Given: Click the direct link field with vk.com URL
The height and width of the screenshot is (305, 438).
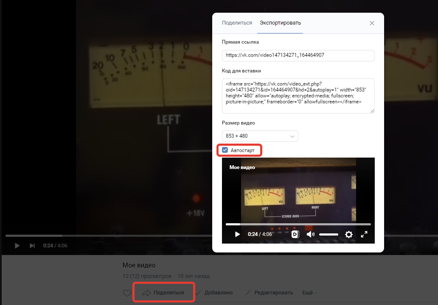Looking at the screenshot, I should click(298, 55).
